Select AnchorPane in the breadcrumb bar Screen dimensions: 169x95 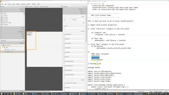(29, 7)
